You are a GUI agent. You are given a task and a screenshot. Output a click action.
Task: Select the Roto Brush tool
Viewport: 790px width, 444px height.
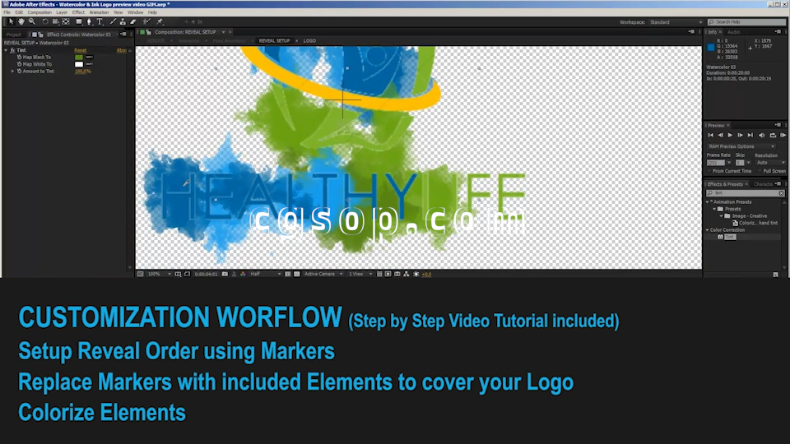pyautogui.click(x=146, y=21)
